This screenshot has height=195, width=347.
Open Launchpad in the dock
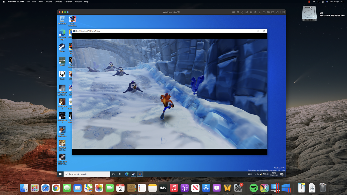point(35,188)
